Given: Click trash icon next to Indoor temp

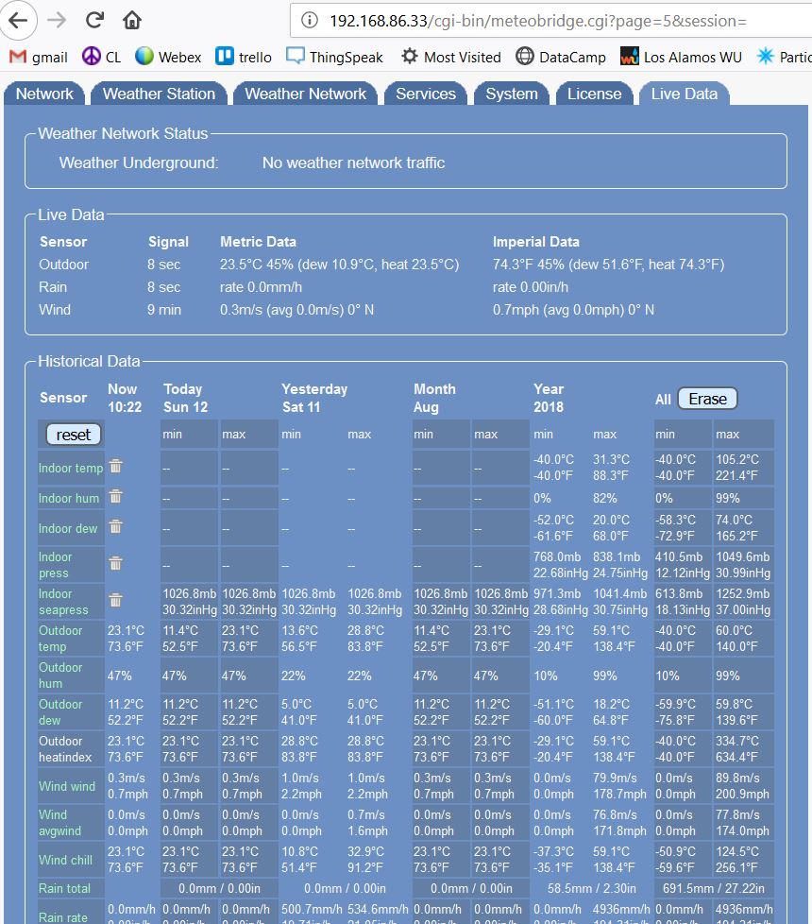Looking at the screenshot, I should (x=115, y=467).
